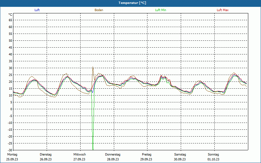Click the 'Donnerstag' day label
This screenshot has width=261, height=163.
pyautogui.click(x=113, y=155)
